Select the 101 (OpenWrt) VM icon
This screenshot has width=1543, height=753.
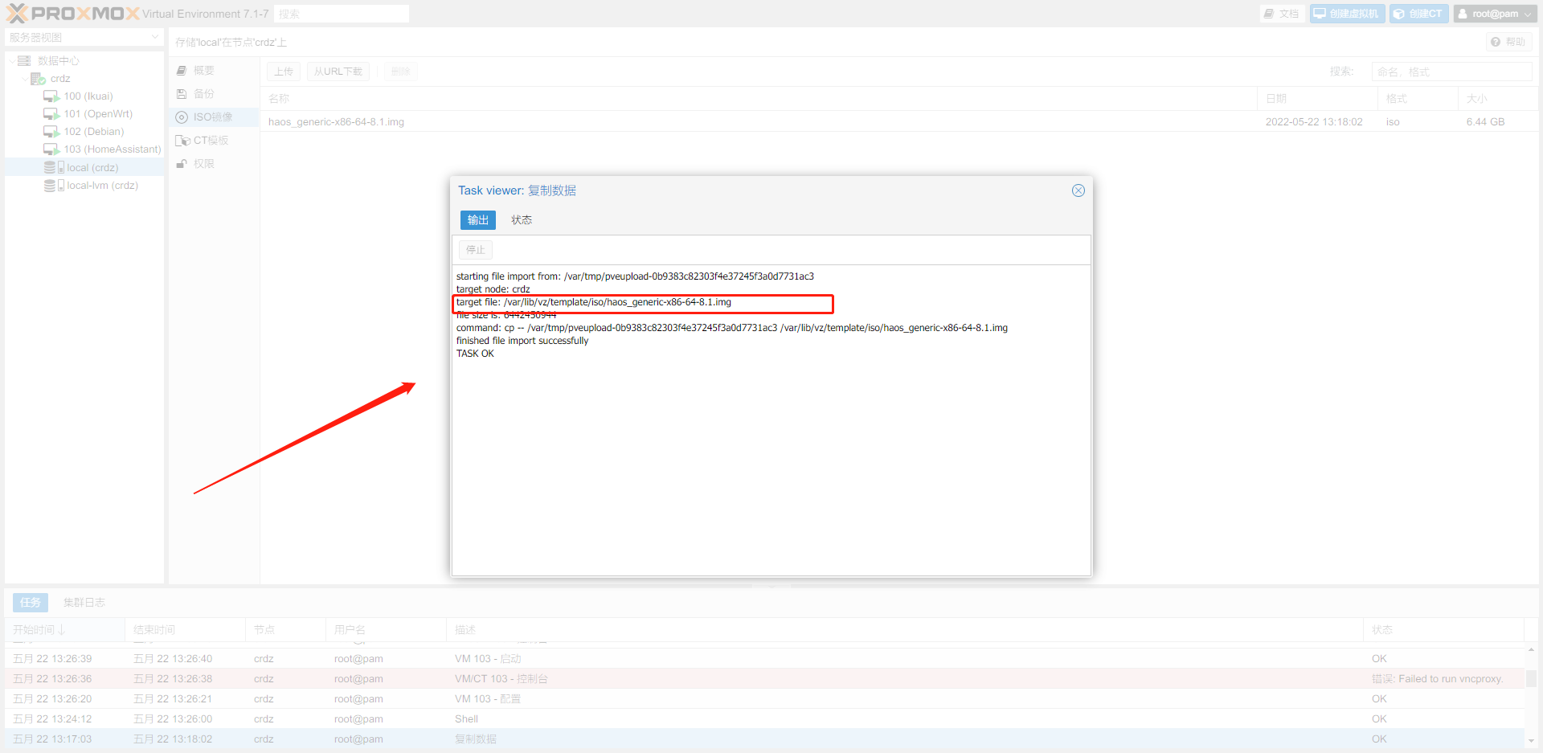pos(51,114)
